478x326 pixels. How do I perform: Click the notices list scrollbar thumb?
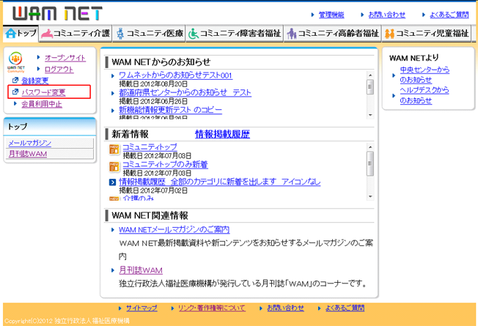(370, 87)
